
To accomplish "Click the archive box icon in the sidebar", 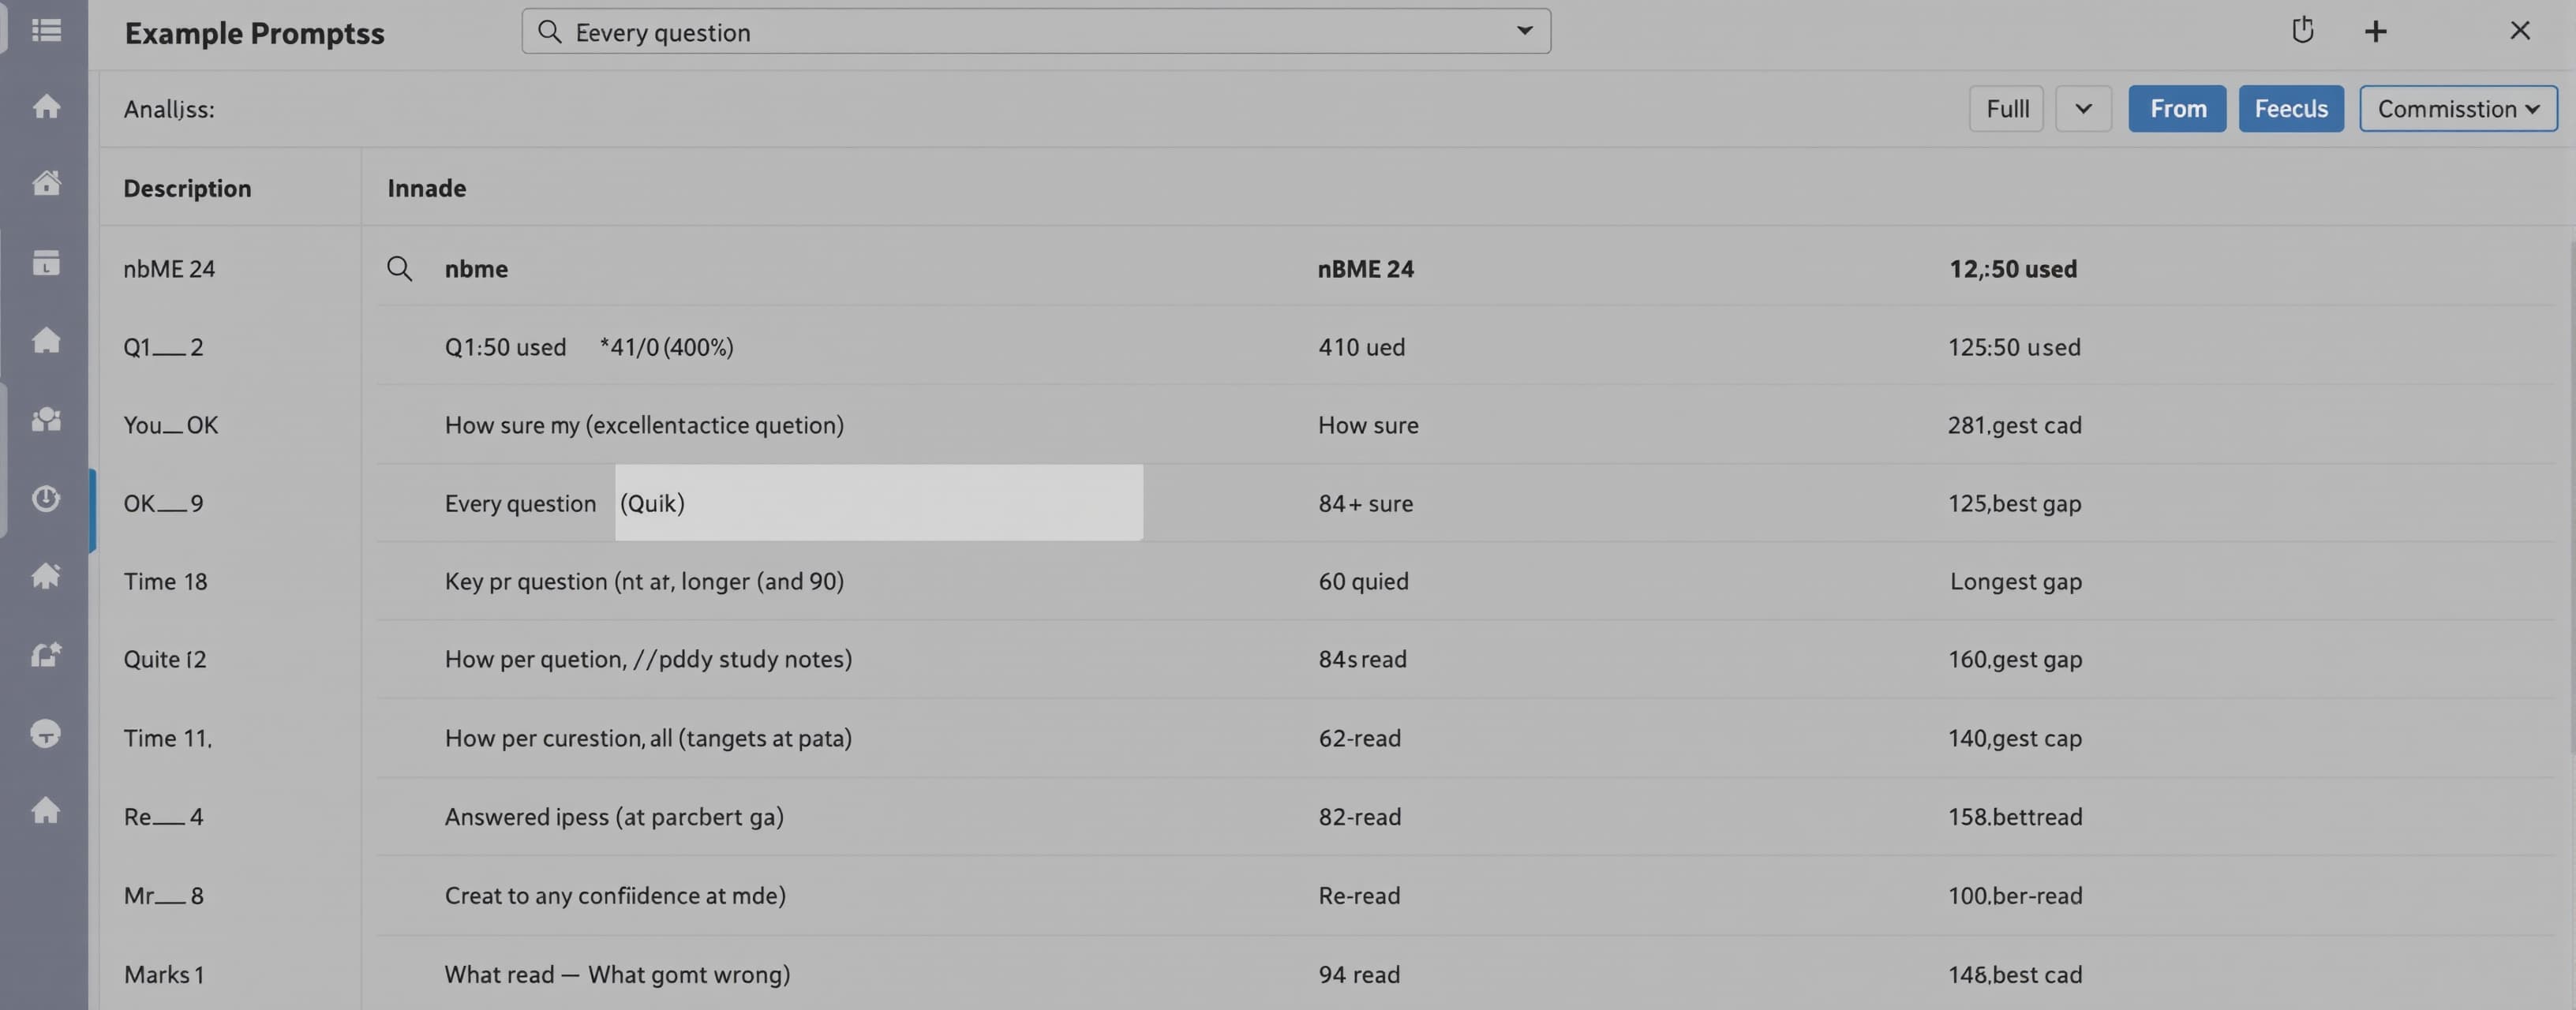I will point(46,263).
